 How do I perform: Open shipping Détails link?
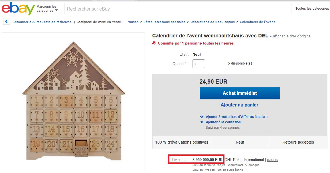click(x=272, y=160)
